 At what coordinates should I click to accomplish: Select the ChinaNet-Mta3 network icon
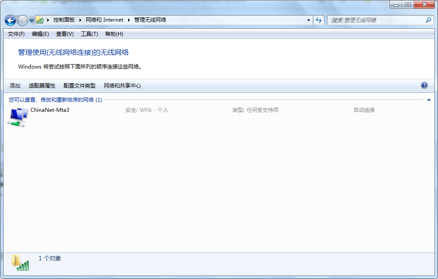point(18,117)
